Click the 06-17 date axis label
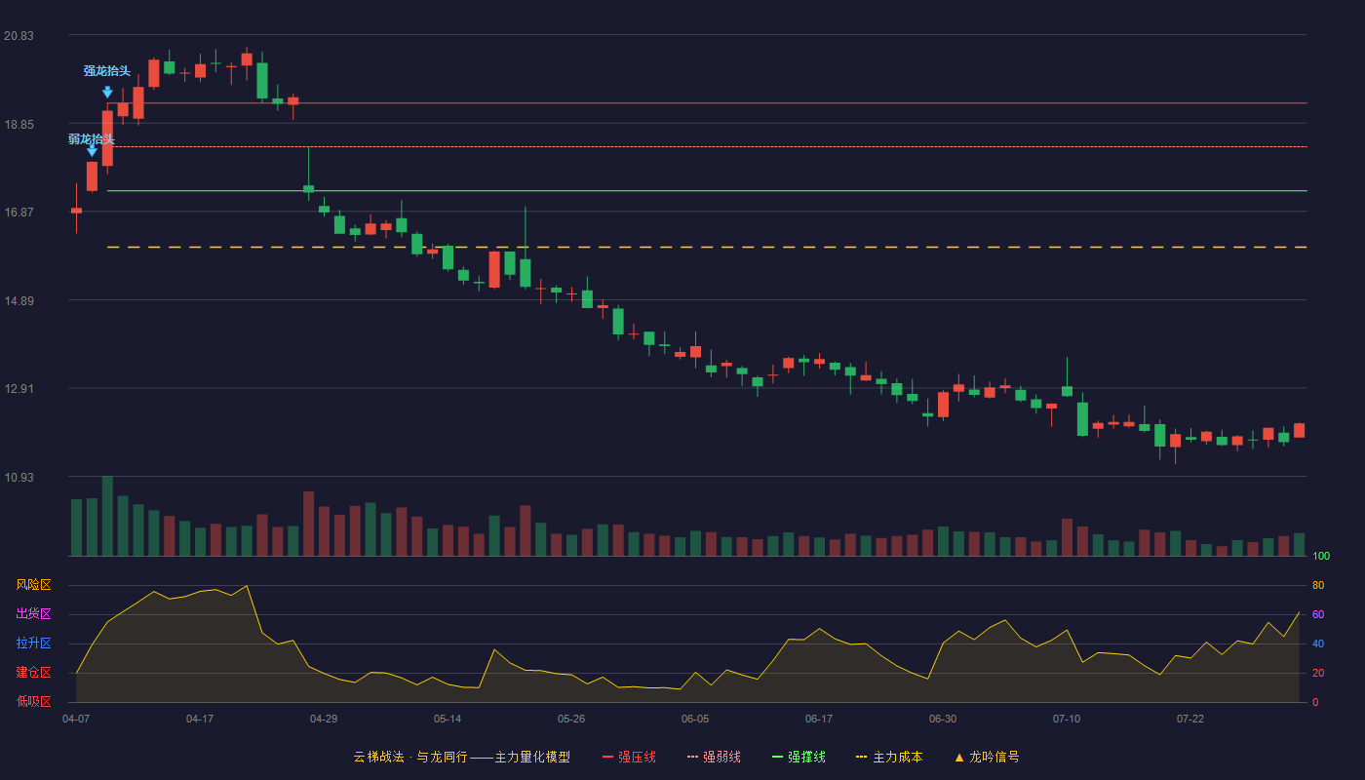 pos(819,719)
